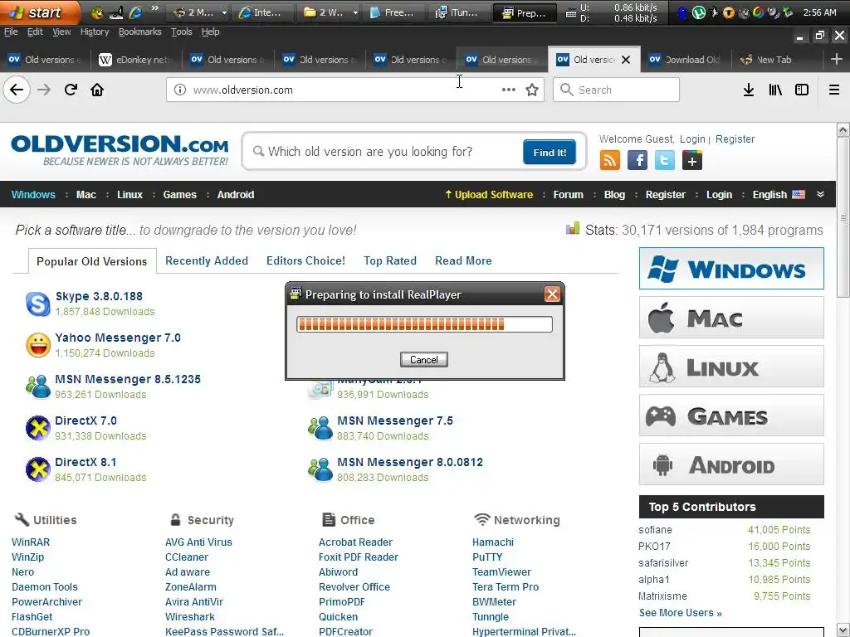The width and height of the screenshot is (850, 637).
Task: Open the Downloads arrow icon in toolbar
Action: 748,90
